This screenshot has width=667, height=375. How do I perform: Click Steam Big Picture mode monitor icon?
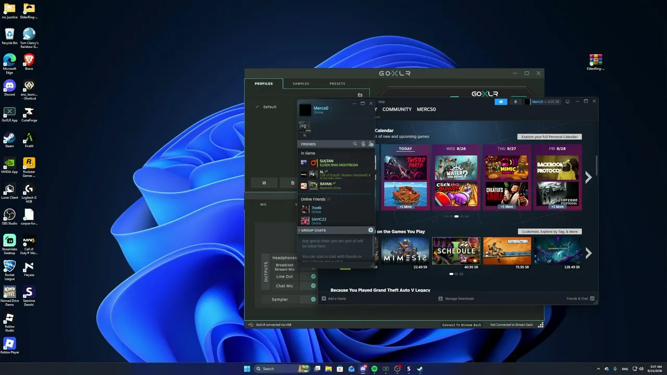(567, 102)
